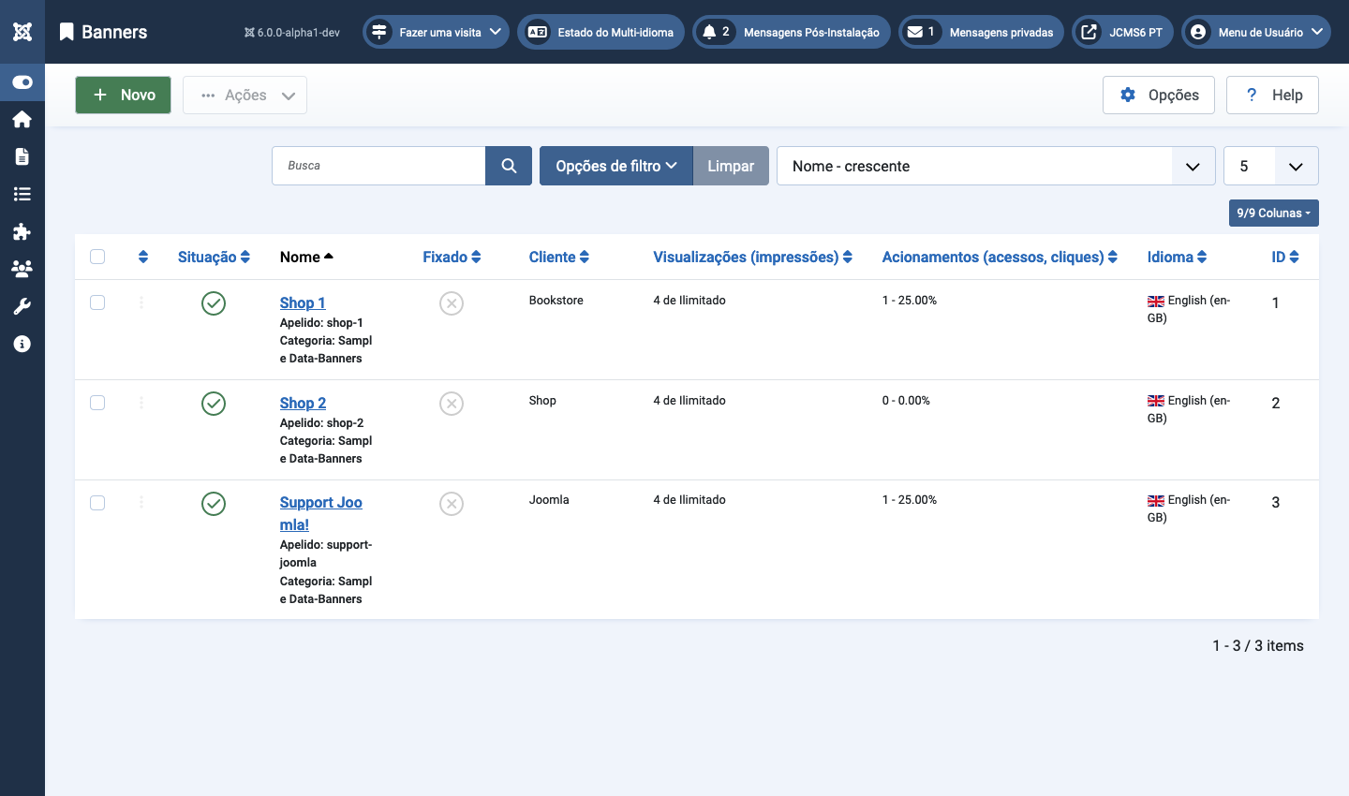Click the Joomla logo icon in sidebar
Image resolution: width=1349 pixels, height=796 pixels.
coord(22,32)
